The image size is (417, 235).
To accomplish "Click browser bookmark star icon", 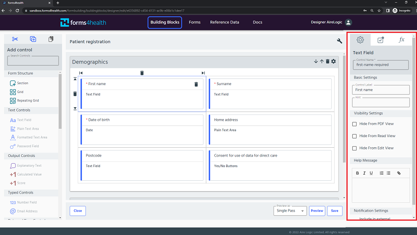I will point(379,11).
